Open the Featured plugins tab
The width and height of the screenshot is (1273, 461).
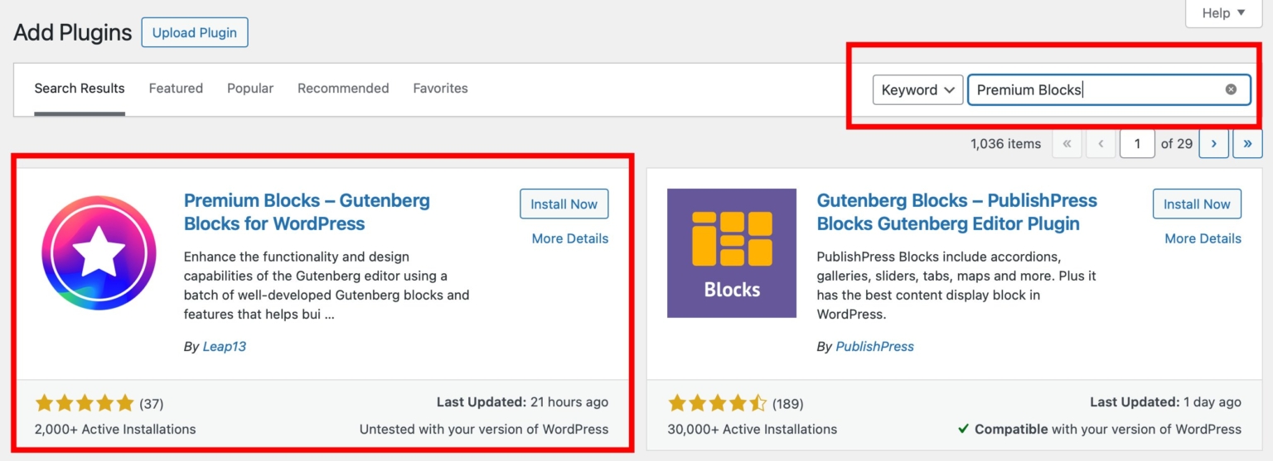(176, 89)
